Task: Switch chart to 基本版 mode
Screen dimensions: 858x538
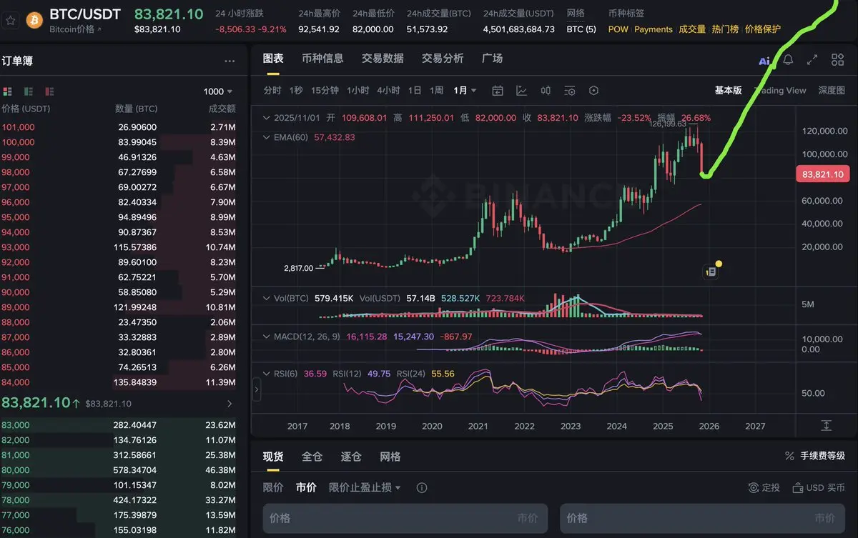Action: 728,91
